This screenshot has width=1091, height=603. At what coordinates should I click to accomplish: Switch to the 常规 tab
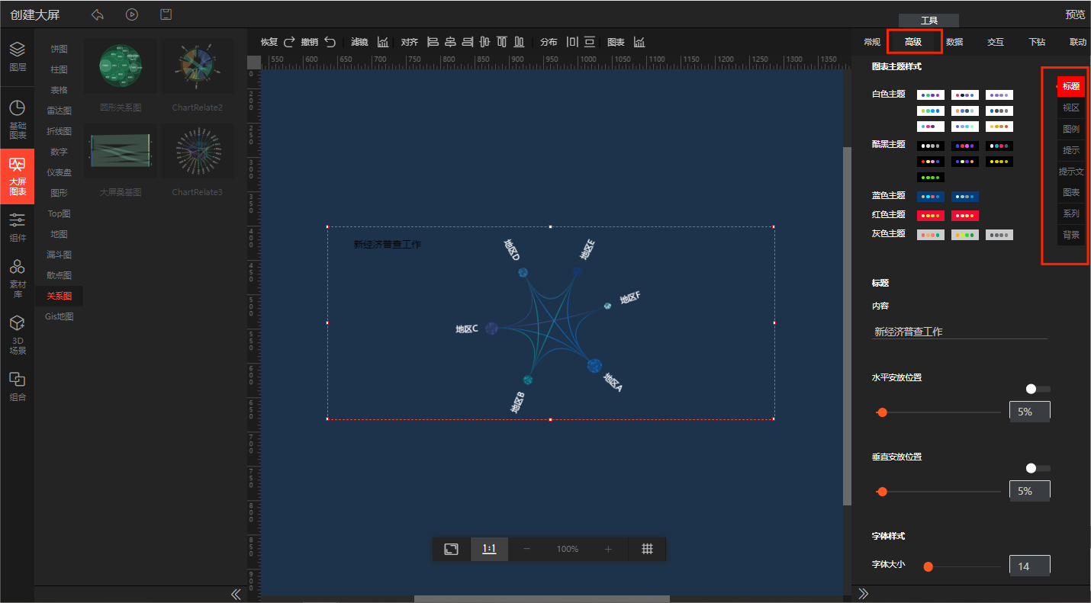pyautogui.click(x=872, y=42)
